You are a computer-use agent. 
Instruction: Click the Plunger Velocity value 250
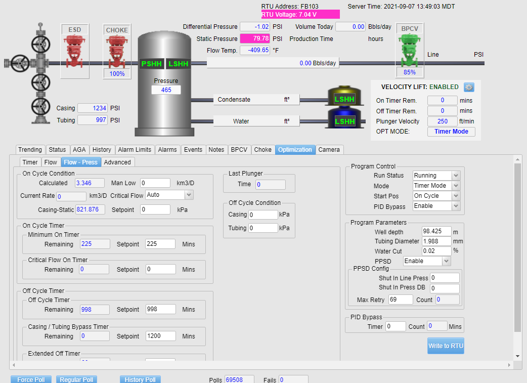coord(443,121)
